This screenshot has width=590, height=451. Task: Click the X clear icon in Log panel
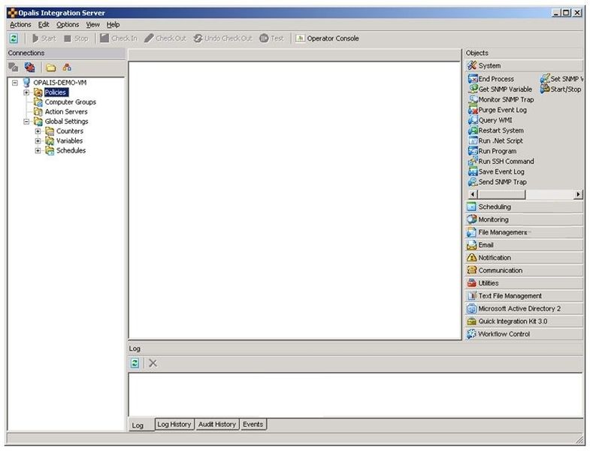(x=153, y=363)
